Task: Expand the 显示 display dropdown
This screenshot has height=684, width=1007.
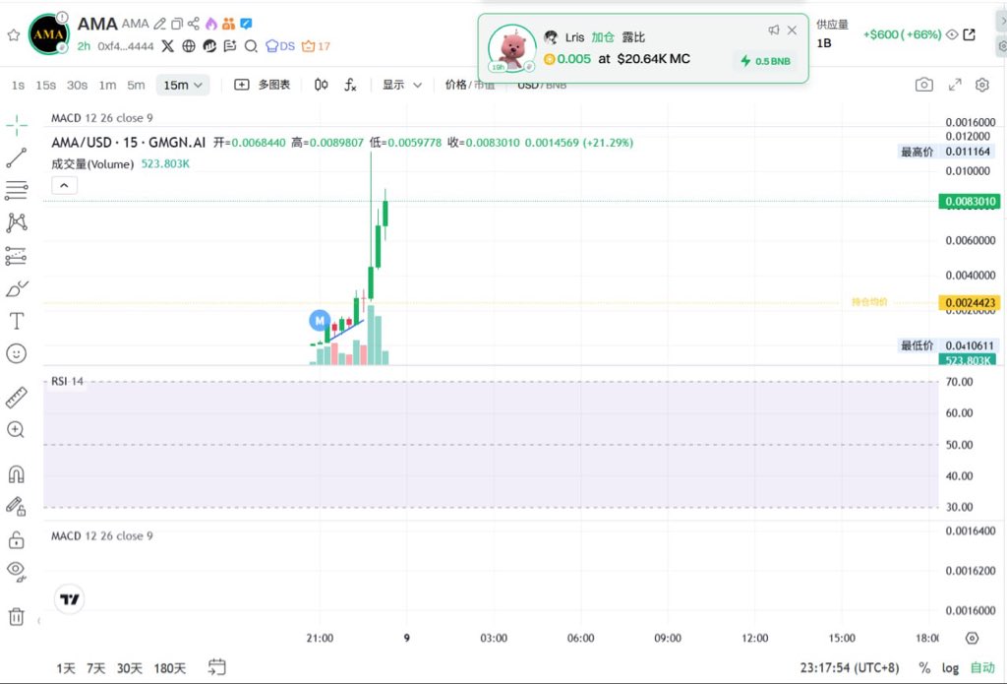Action: (x=402, y=86)
